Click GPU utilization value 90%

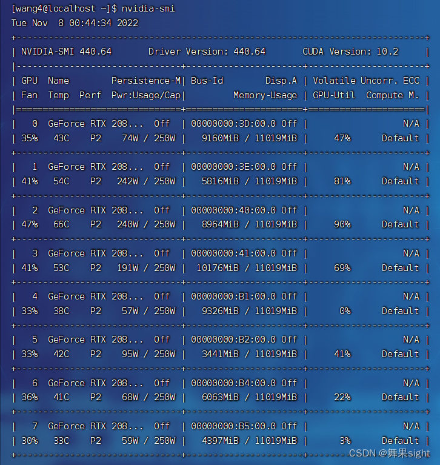click(x=342, y=224)
